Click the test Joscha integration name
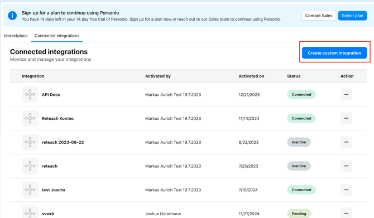 coord(54,190)
